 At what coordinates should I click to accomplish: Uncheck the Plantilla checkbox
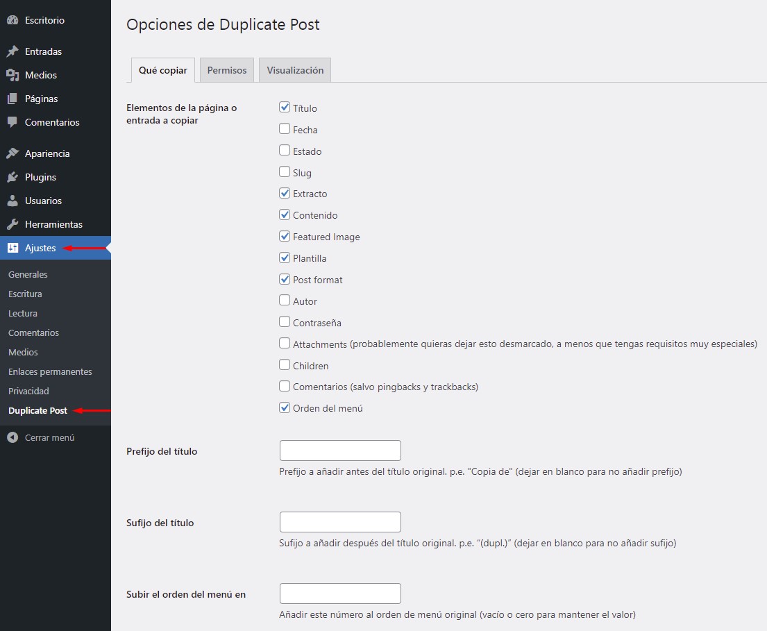285,258
